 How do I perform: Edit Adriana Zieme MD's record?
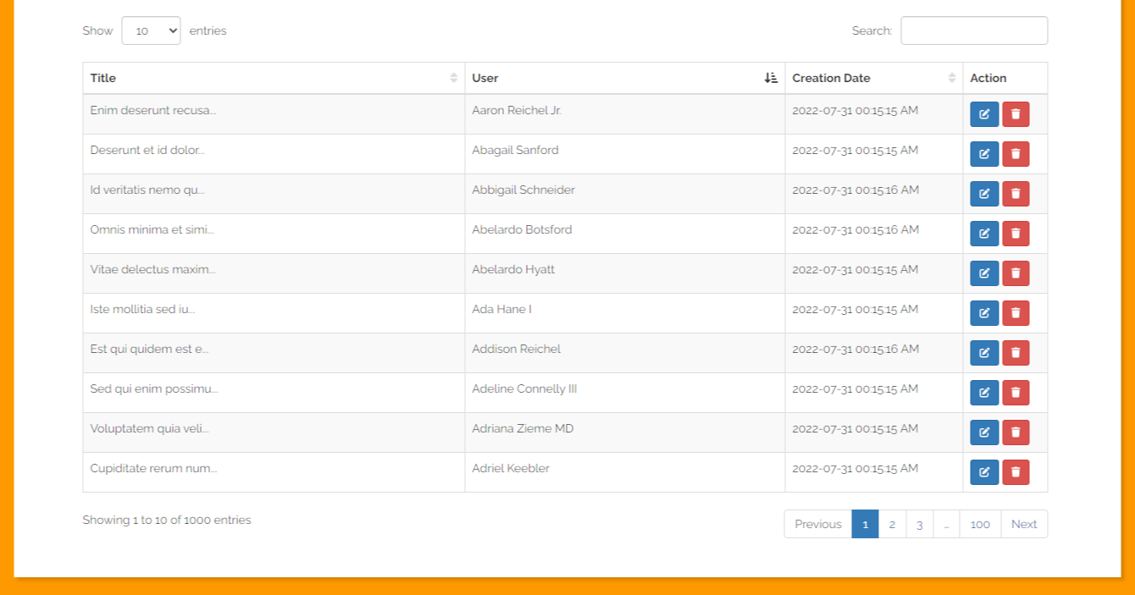click(983, 432)
